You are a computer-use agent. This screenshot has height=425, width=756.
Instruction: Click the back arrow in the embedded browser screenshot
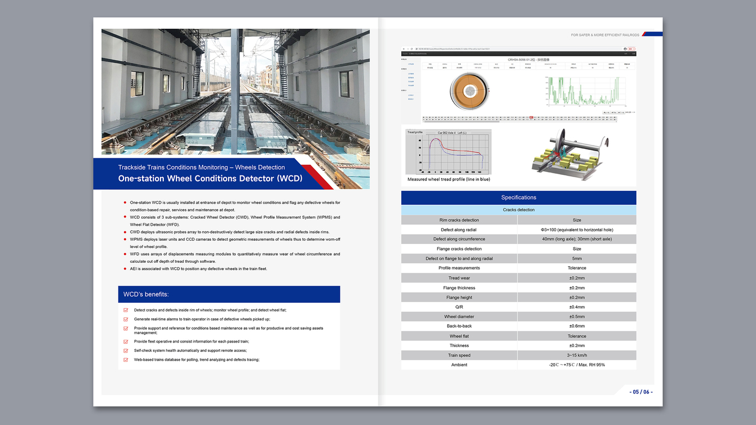(404, 49)
